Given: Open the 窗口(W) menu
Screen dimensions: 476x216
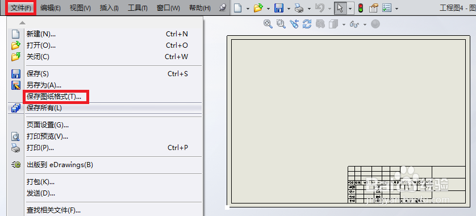Looking at the screenshot, I should (x=168, y=8).
